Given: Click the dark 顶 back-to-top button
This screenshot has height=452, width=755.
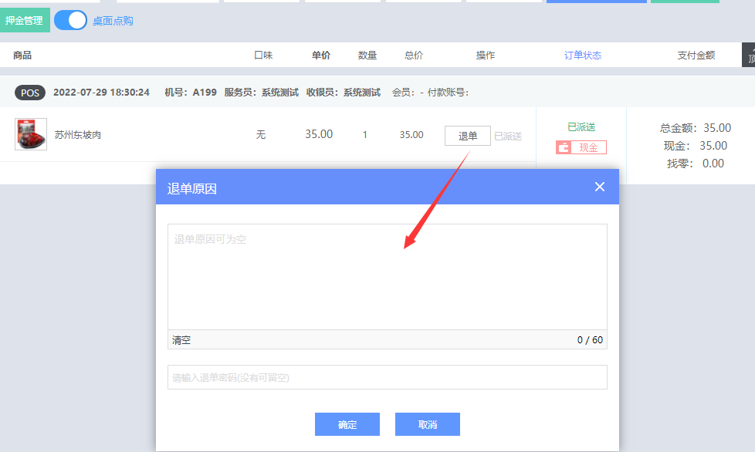Looking at the screenshot, I should [749, 56].
